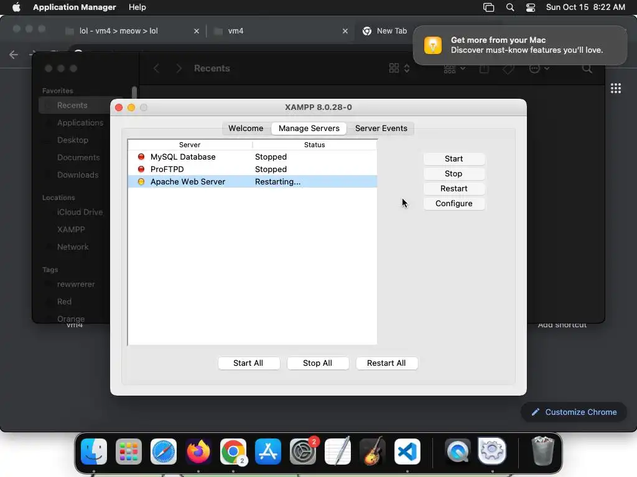The height and width of the screenshot is (477, 637).
Task: Open Desktop in Finder sidebar
Action: 73,140
